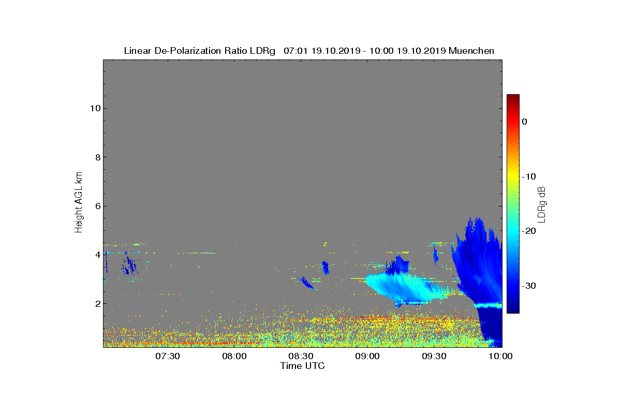Click the height tick label 8
621x414 pixels.
click(97, 157)
